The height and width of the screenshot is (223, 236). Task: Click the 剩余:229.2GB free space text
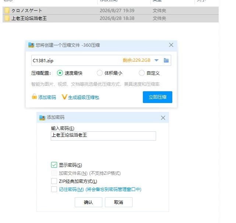[x=137, y=60]
